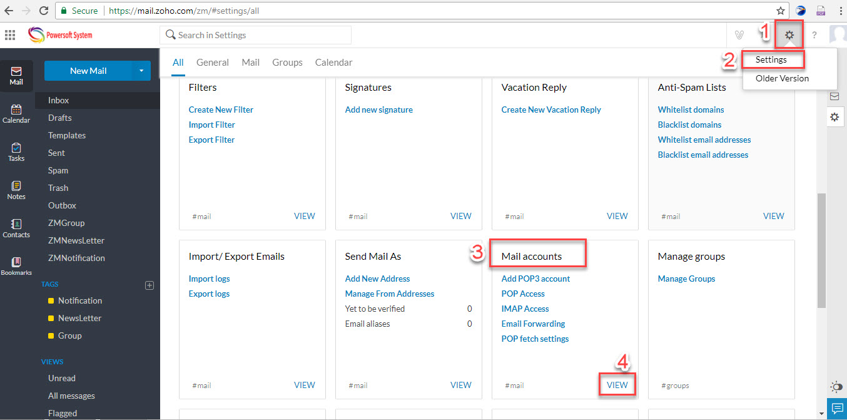This screenshot has height=420, width=847.
Task: Click Import Filter link
Action: coord(211,125)
